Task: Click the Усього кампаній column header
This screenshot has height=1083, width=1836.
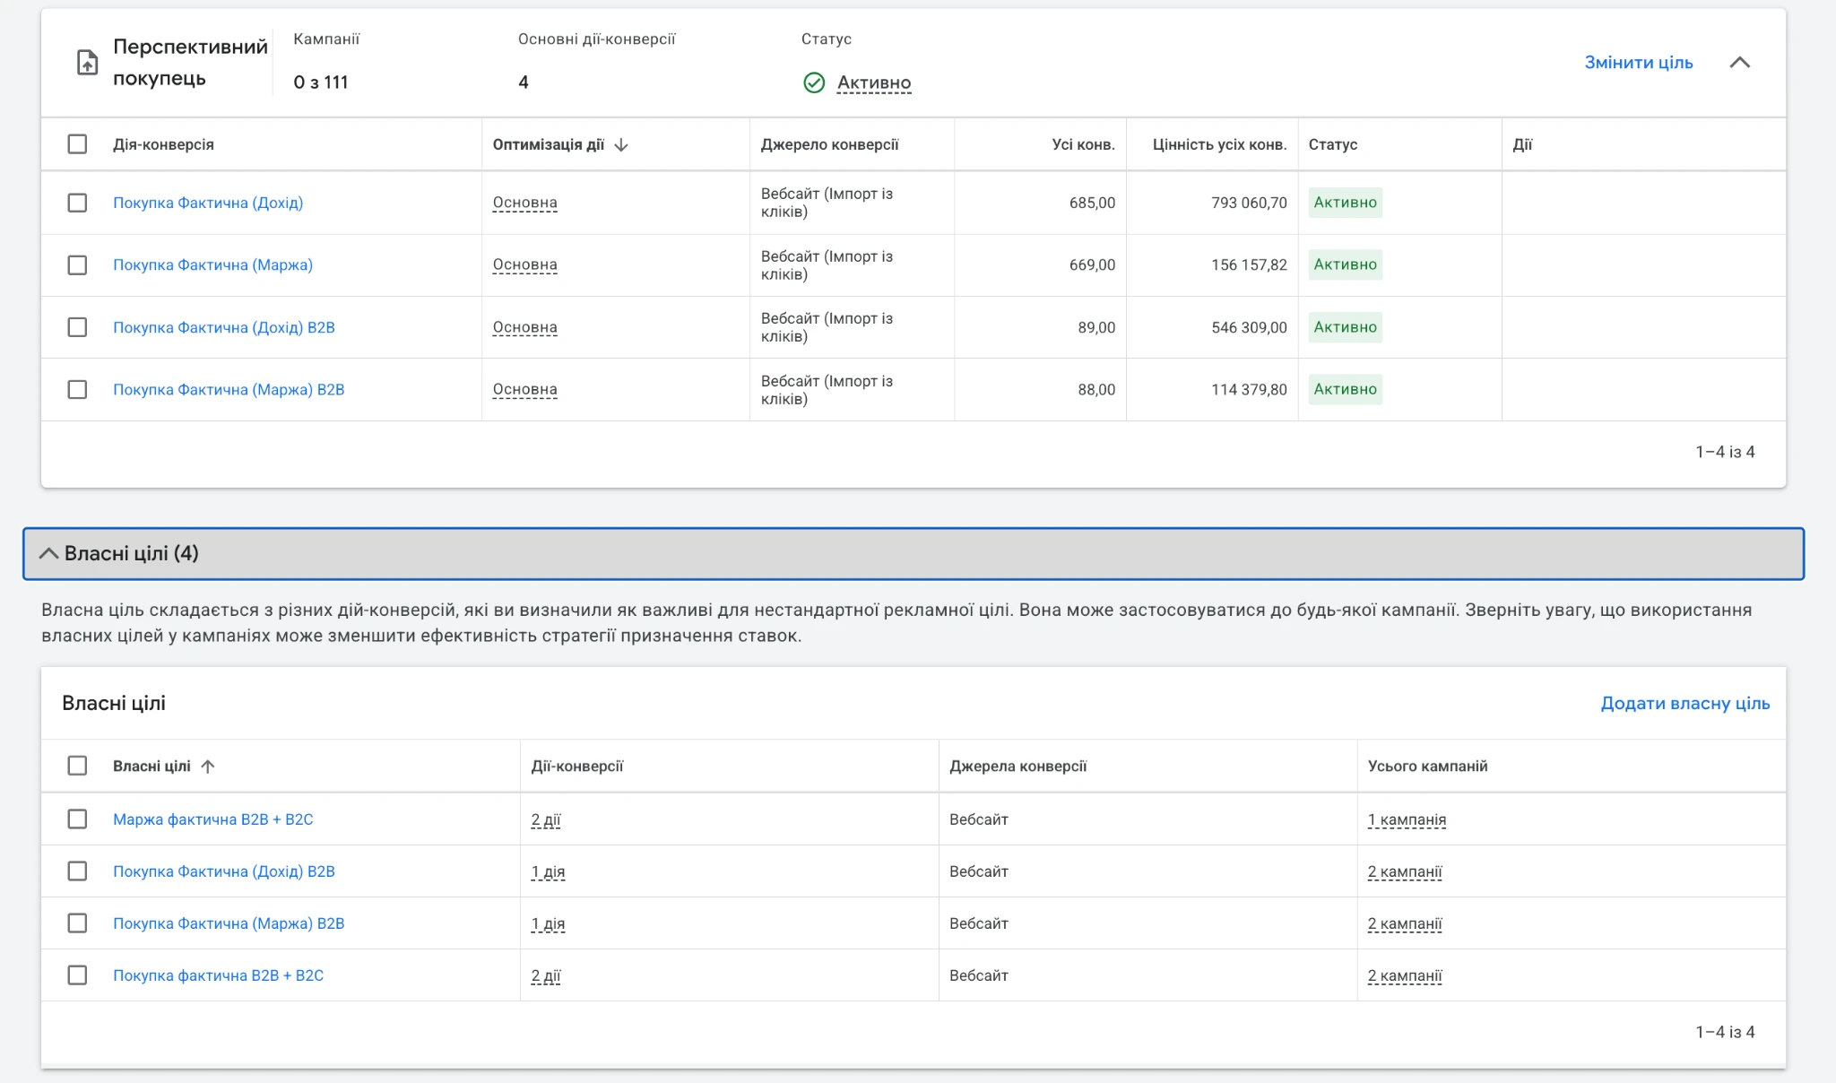Action: [1427, 766]
